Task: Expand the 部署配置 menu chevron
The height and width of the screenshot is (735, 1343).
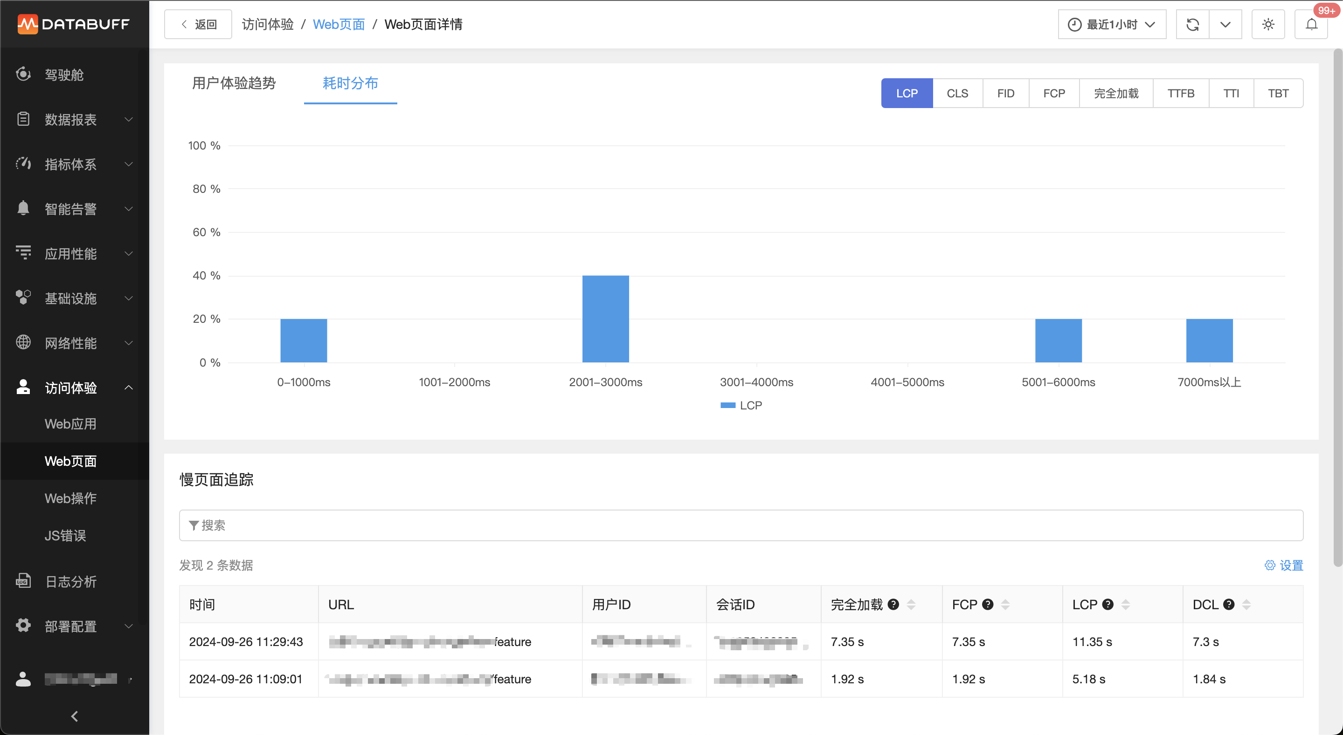Action: tap(129, 626)
